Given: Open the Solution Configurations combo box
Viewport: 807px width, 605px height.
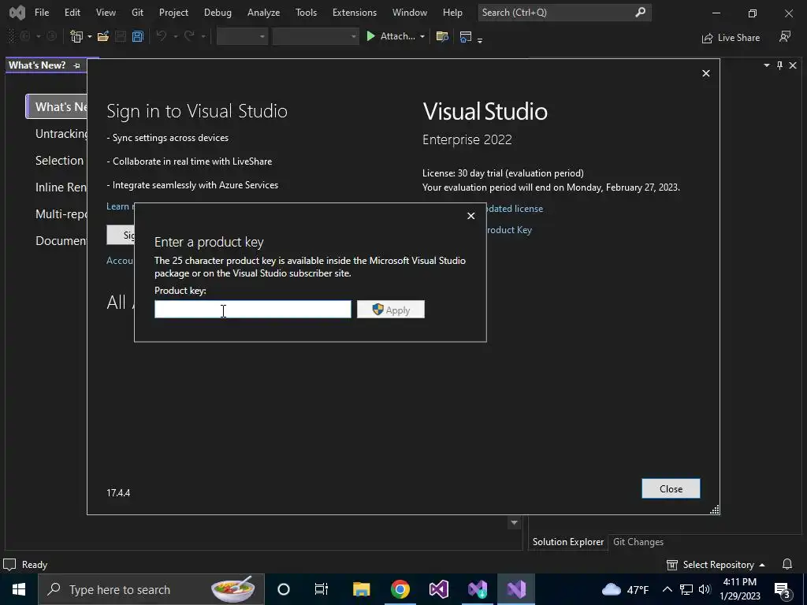Looking at the screenshot, I should 242,36.
